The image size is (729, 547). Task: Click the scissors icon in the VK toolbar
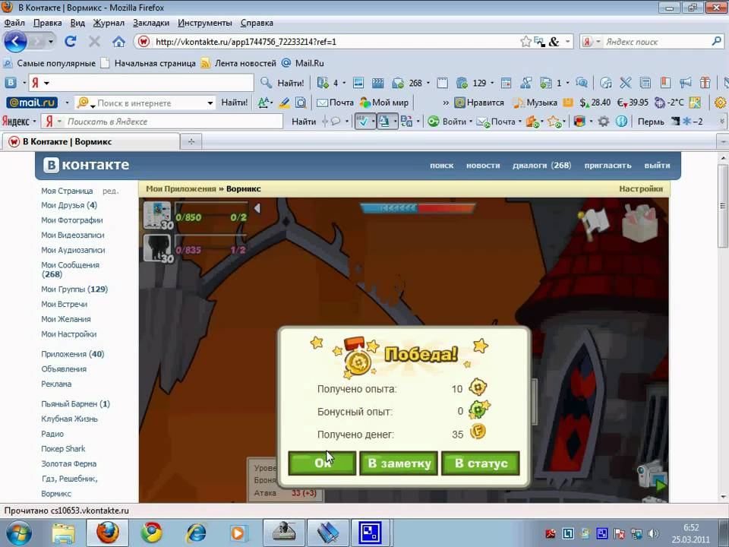(625, 83)
